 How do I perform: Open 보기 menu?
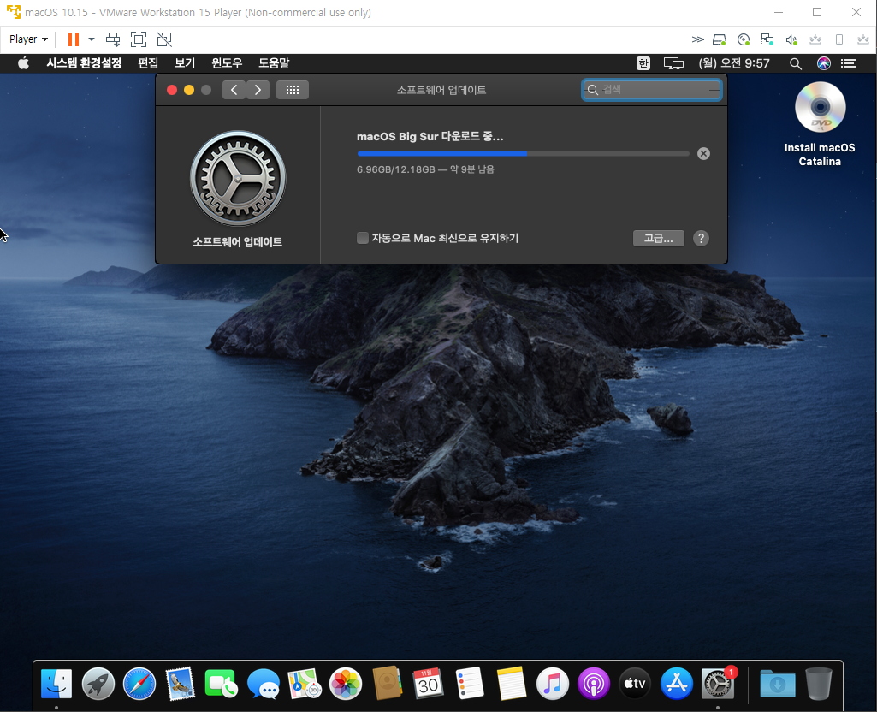coord(185,63)
